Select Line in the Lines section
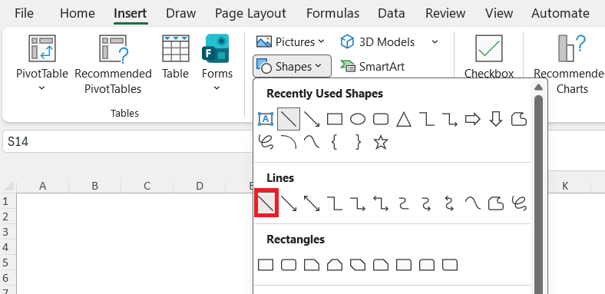605x294 pixels. coord(266,203)
